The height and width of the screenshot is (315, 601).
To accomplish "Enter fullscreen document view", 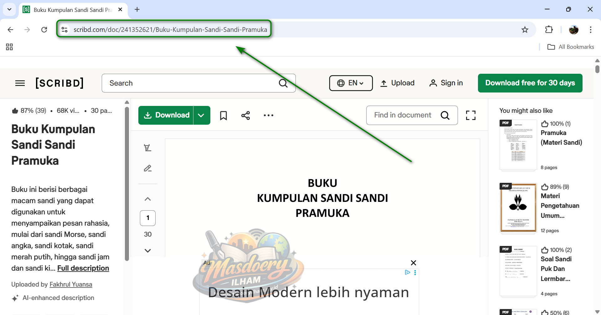I will [x=470, y=115].
